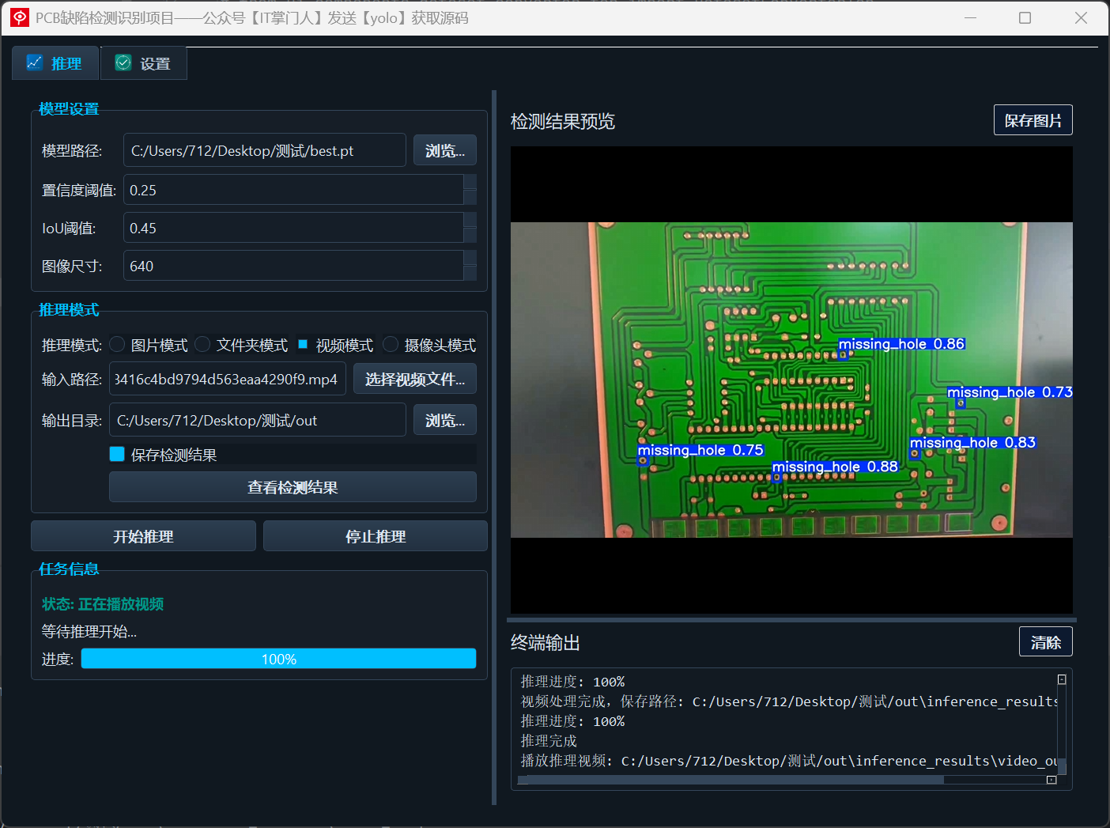The height and width of the screenshot is (828, 1110).
Task: Select the 摄像头模式 inference mode
Action: click(390, 344)
